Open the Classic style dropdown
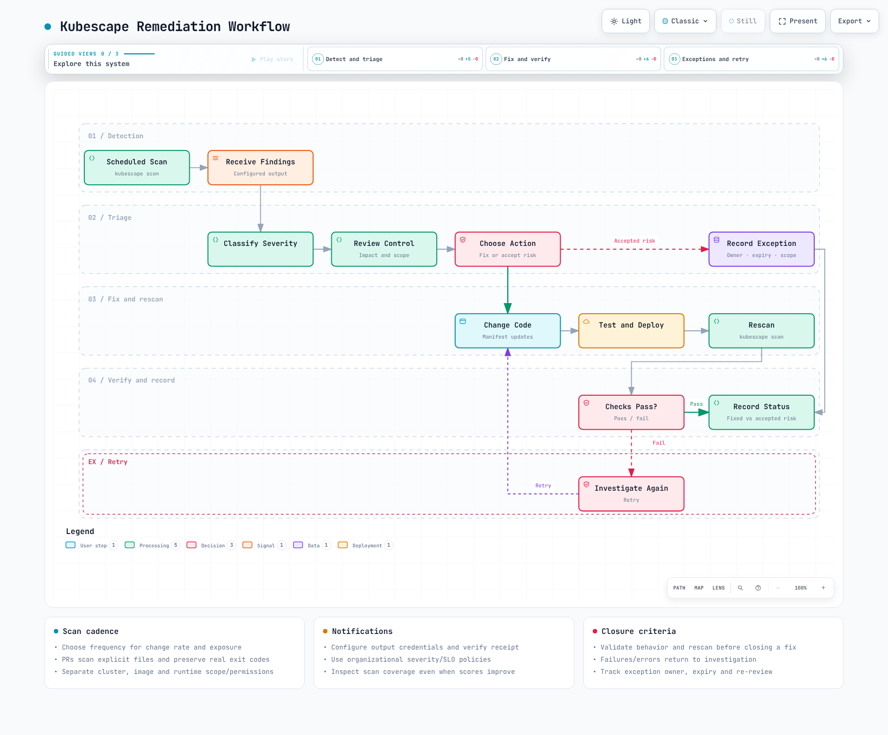Screen dimensions: 888x735 [x=685, y=21]
